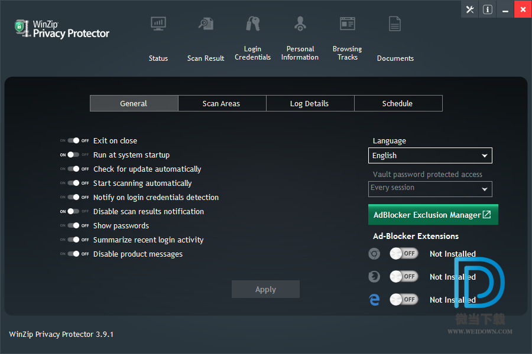Image resolution: width=532 pixels, height=354 pixels.
Task: Toggle Run at system startup switch
Action: pos(74,155)
